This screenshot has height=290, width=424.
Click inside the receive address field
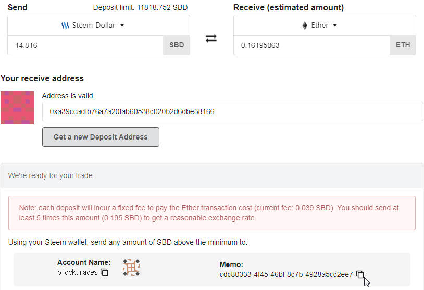tap(232, 111)
